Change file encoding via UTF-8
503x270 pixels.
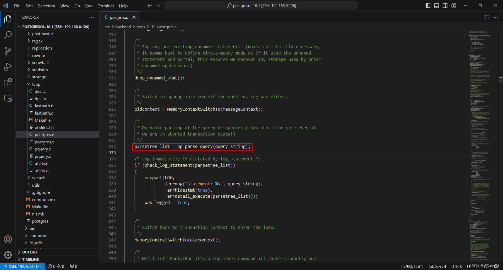[x=456, y=266]
